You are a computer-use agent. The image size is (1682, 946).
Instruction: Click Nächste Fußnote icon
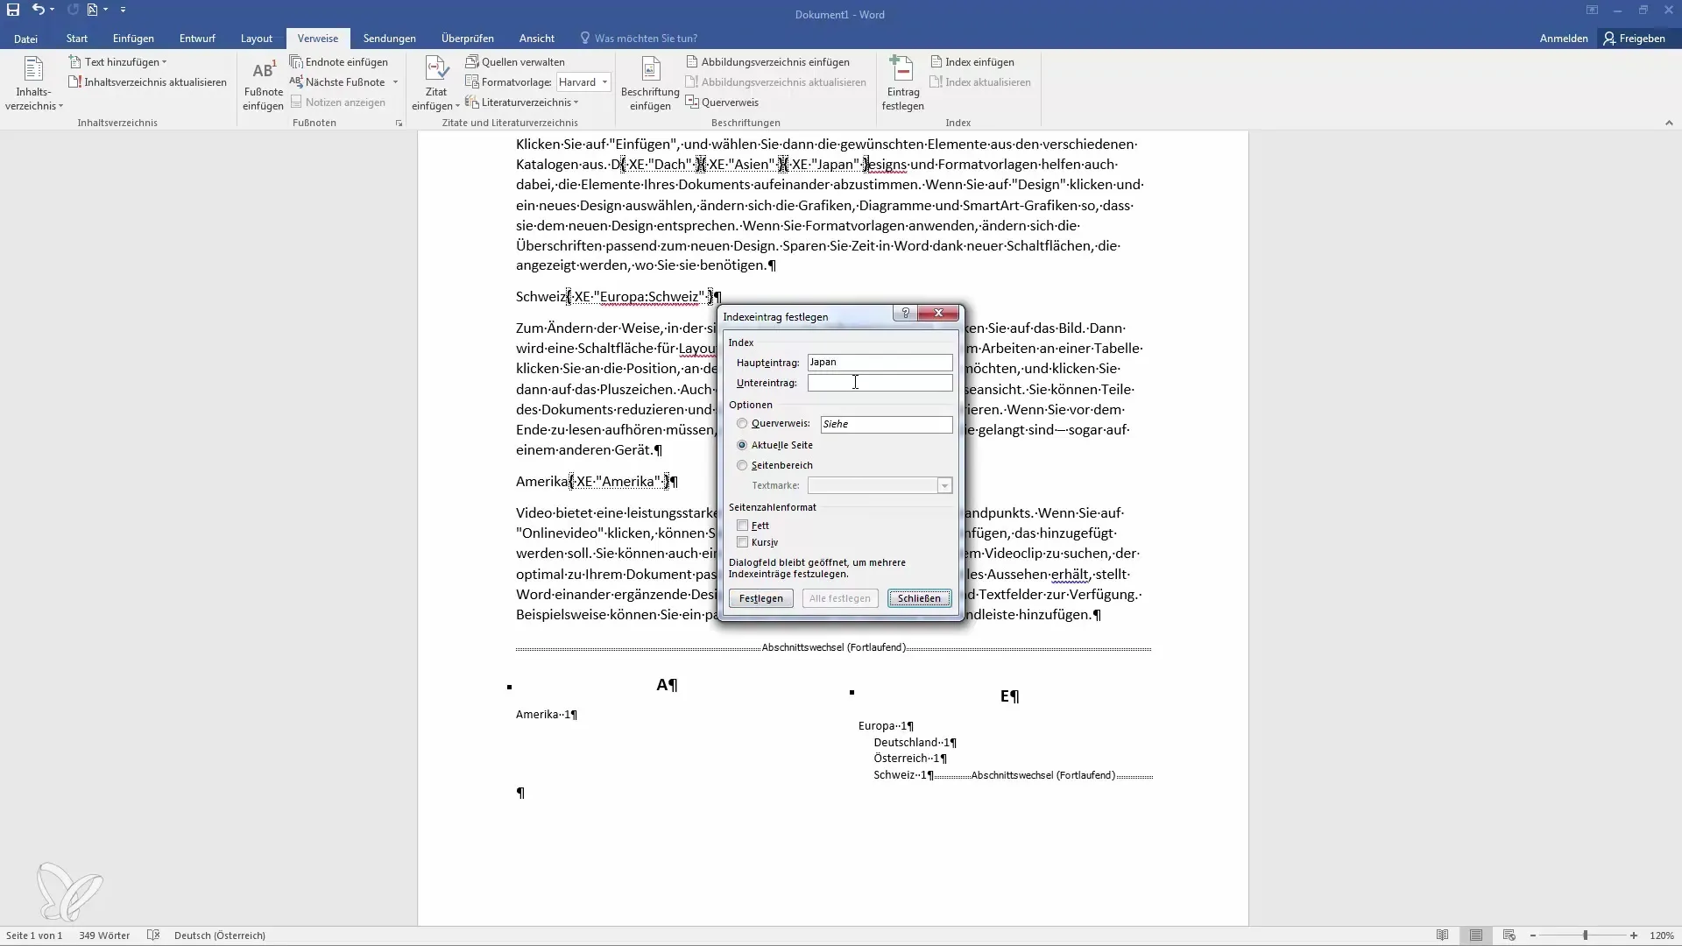[297, 82]
